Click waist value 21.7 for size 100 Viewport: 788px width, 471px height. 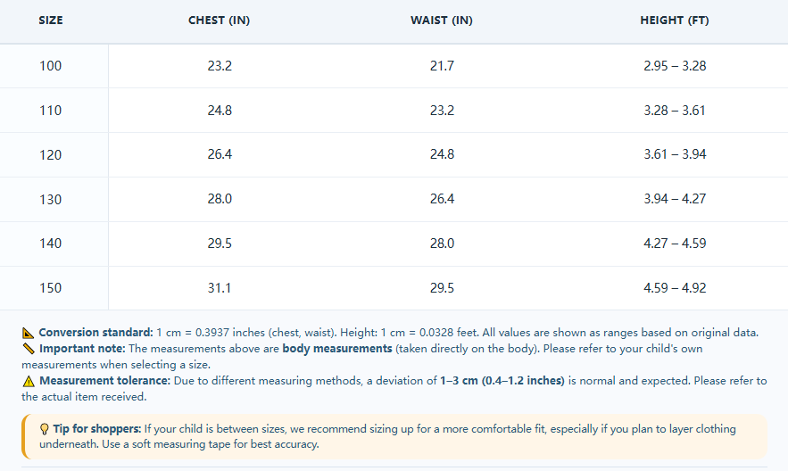pos(443,66)
